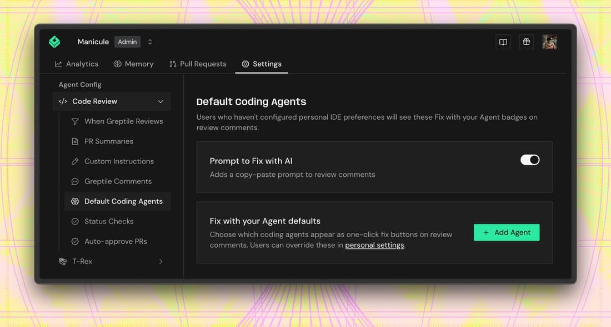Collapse the Code Review section chevron
This screenshot has width=611, height=327.
tap(161, 101)
